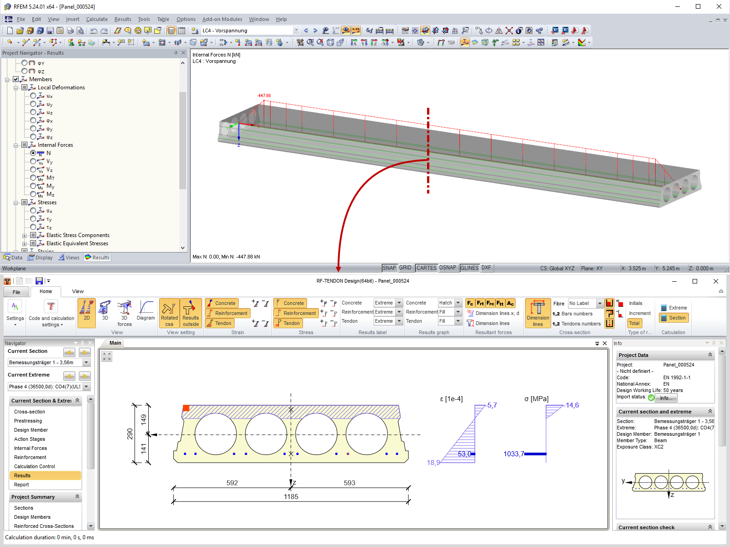Toggle the Internal Forces checkbox

tap(25, 145)
